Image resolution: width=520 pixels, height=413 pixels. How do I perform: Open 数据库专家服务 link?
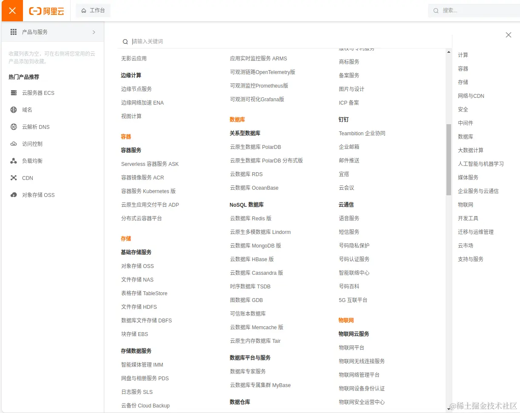[248, 371]
